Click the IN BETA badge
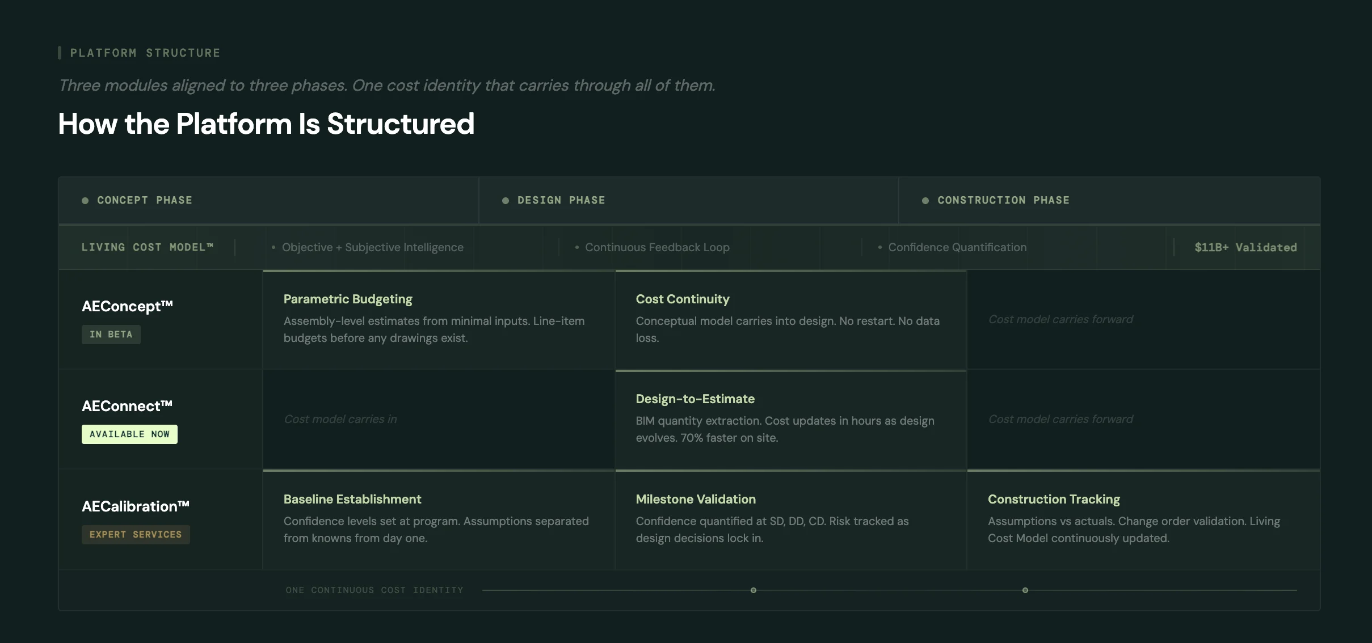This screenshot has height=643, width=1372. coord(111,335)
